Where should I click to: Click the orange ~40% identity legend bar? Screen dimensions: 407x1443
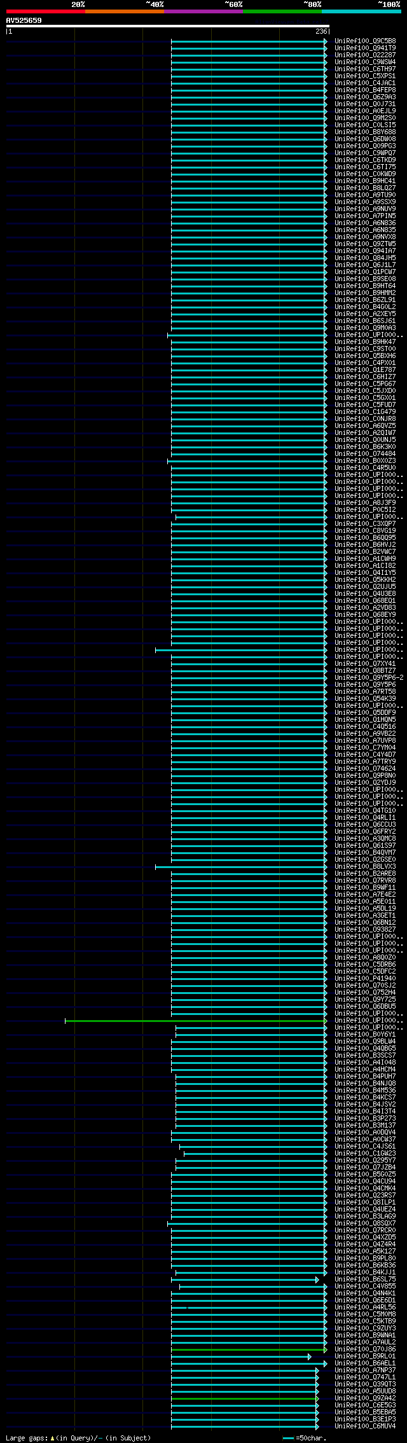pyautogui.click(x=125, y=11)
